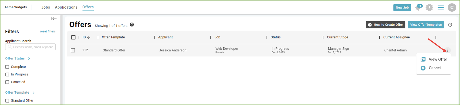Open the user profile avatar C
460x105 pixels.
coord(452,8)
